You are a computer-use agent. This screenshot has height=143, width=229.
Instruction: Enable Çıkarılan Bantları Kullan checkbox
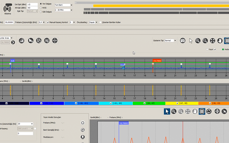(100, 22)
